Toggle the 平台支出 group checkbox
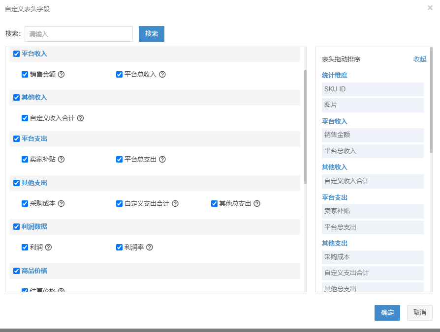Viewport: 440px width, 332px height. 16,138
